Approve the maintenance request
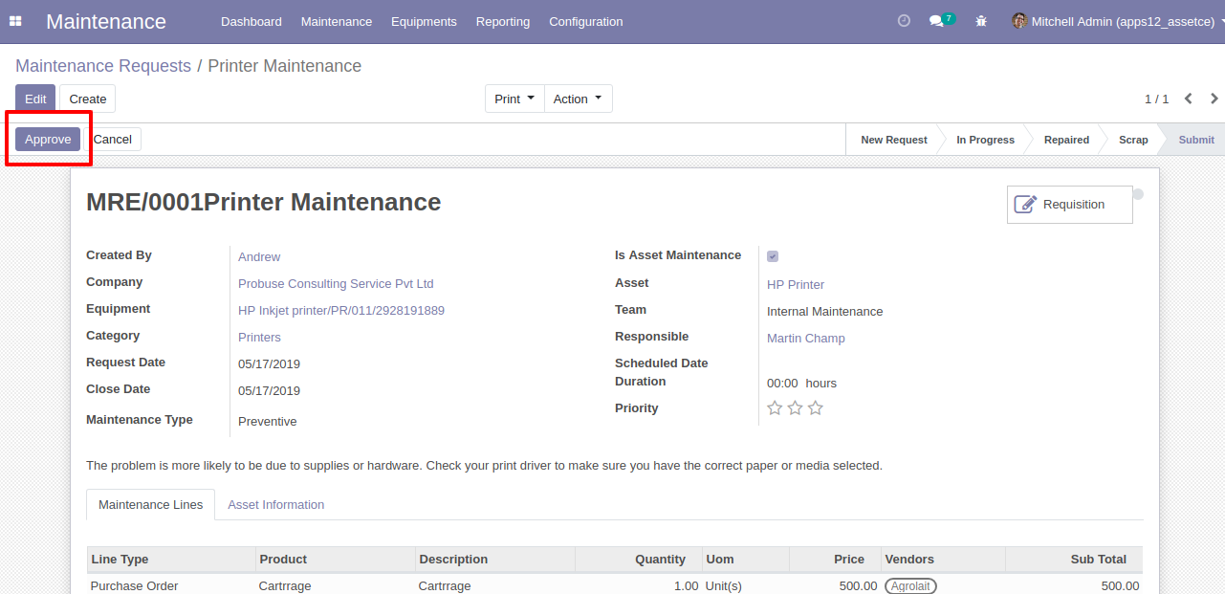This screenshot has width=1225, height=594. pyautogui.click(x=48, y=140)
